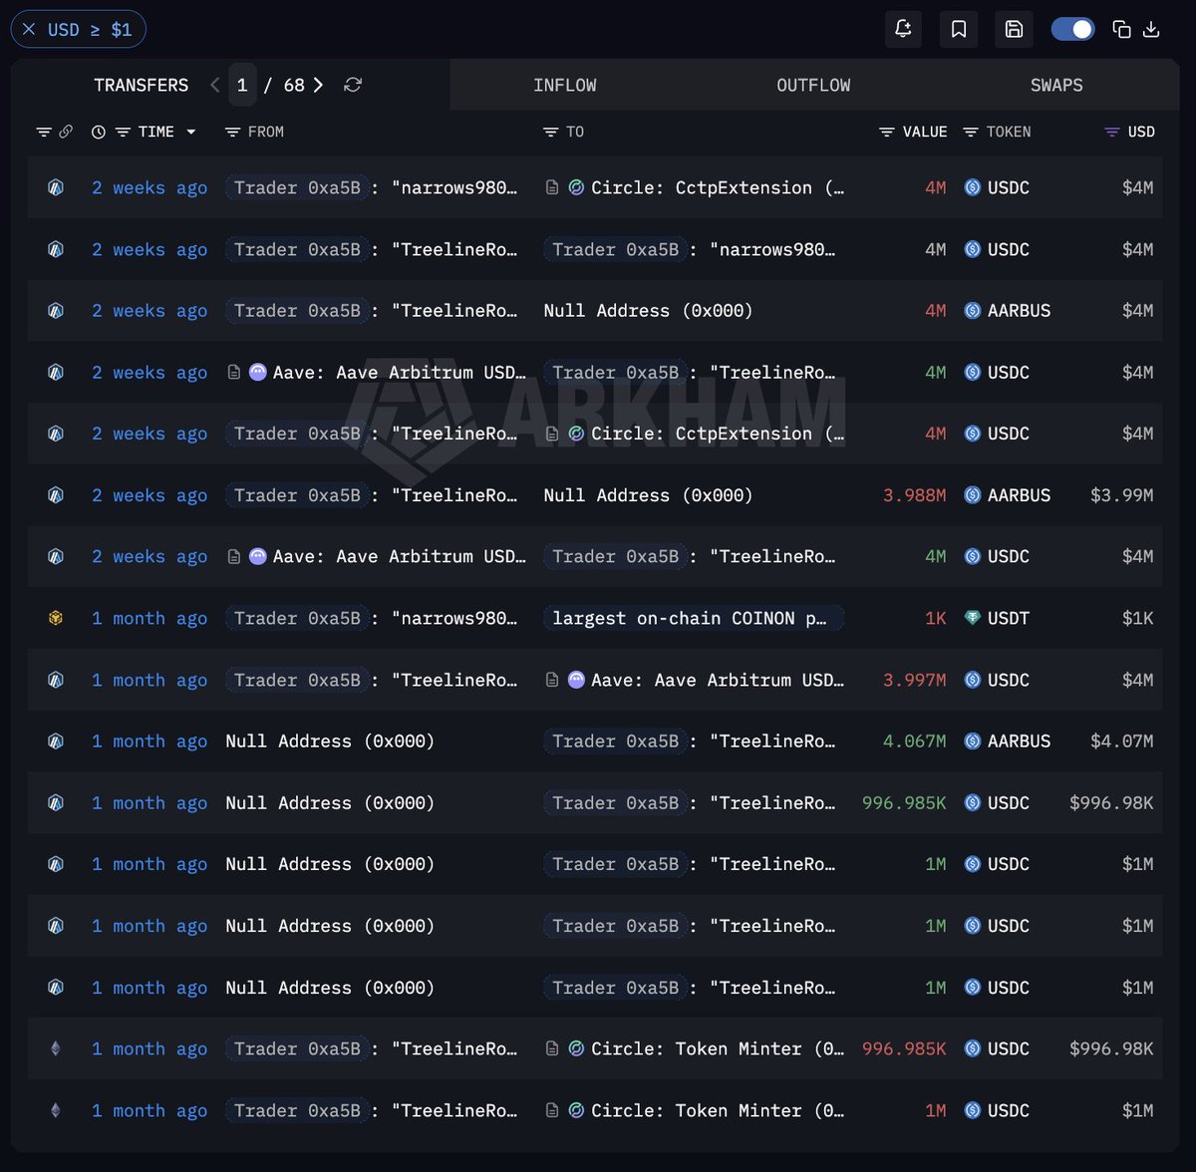Click Ethereum icon in 996.985K Token Minter row
Image resolution: width=1196 pixels, height=1172 pixels.
point(56,1048)
